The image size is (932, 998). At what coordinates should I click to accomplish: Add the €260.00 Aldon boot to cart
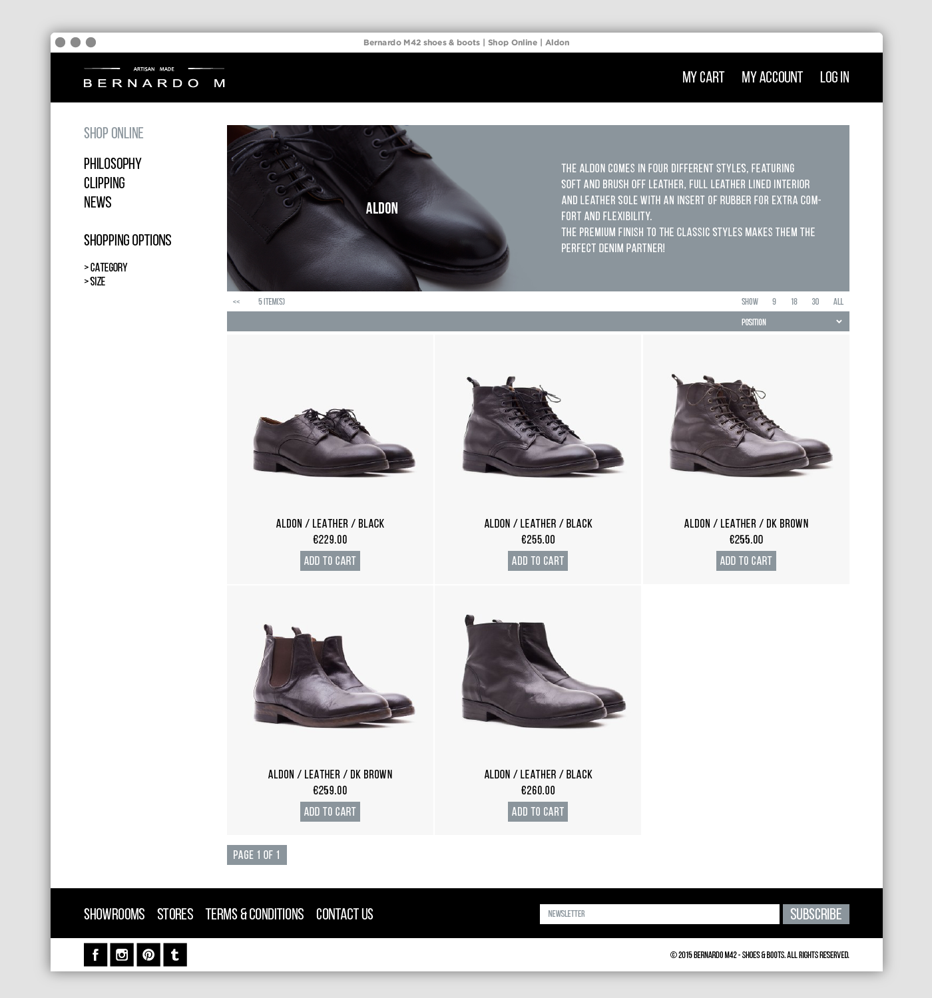tap(538, 812)
